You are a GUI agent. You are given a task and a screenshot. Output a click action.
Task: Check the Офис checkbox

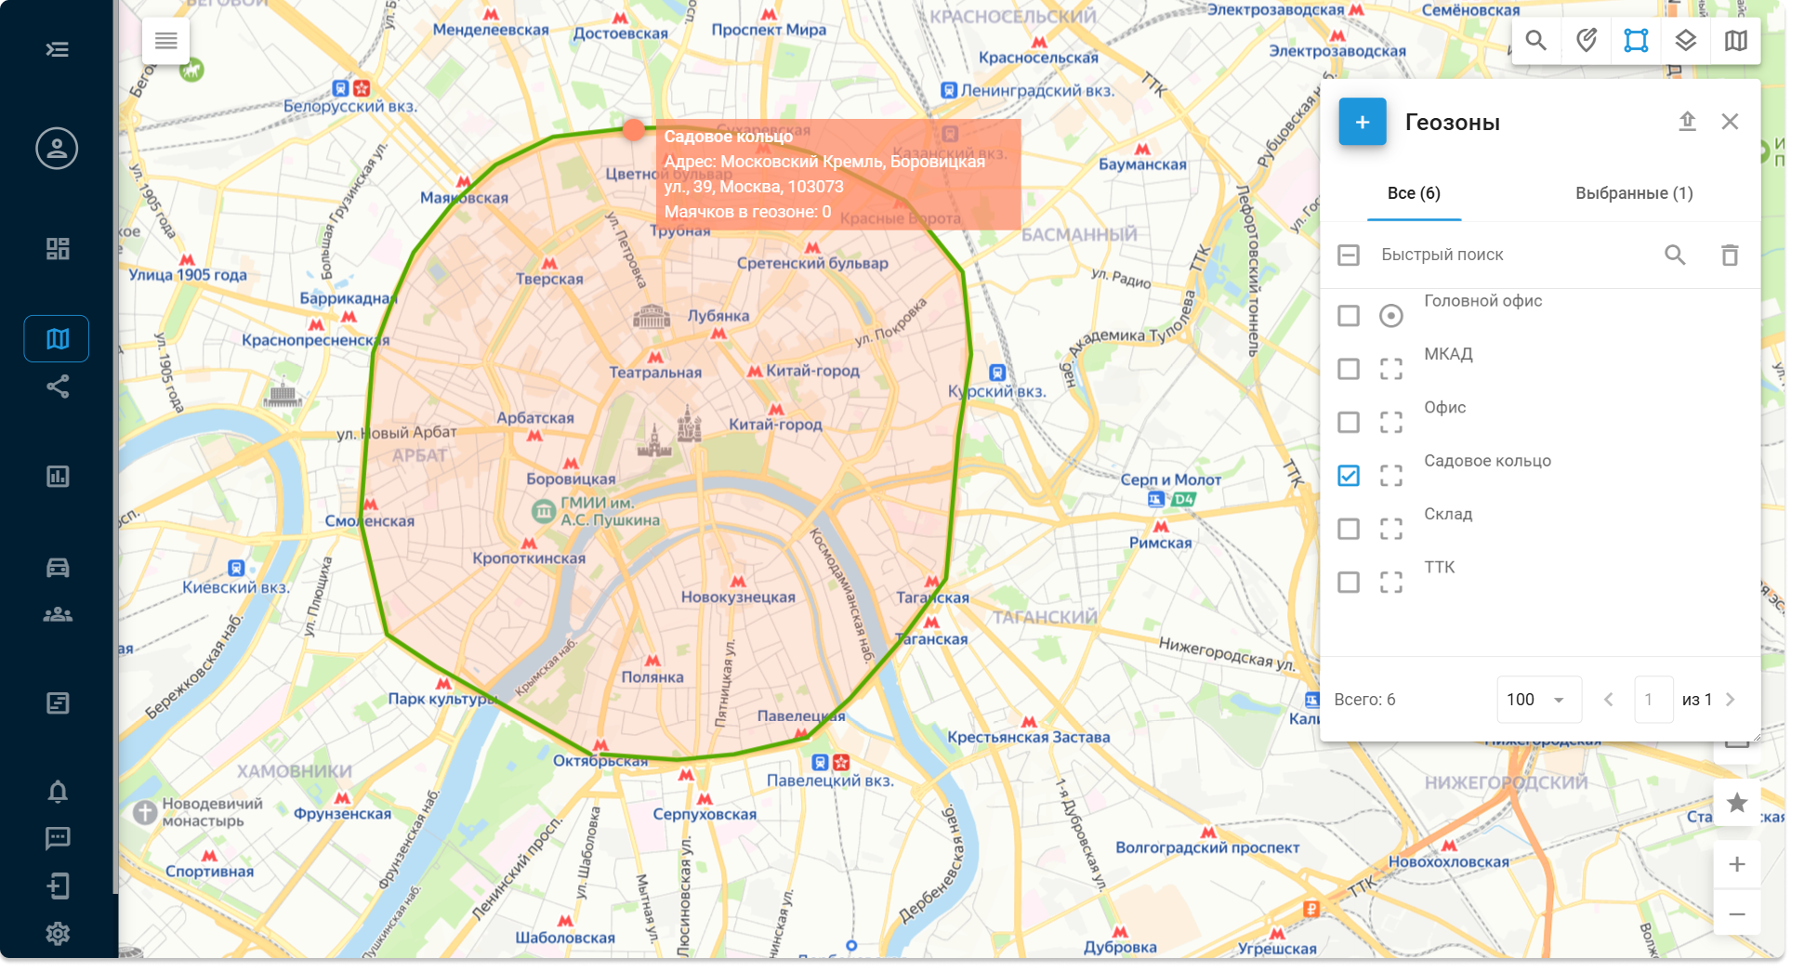[1349, 422]
